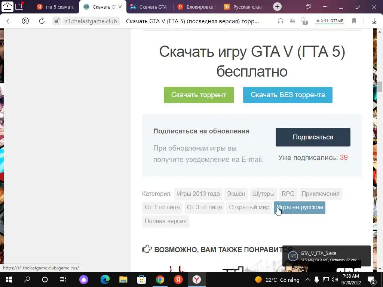Click the unlocked padlock site security icon
383x287 pixels.
point(57,21)
